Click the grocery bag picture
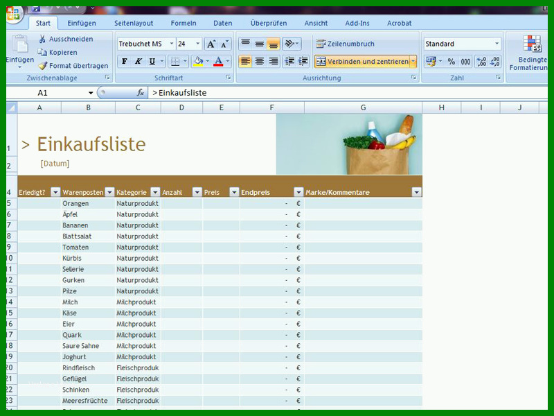Screen dimensions: 554x416 pyautogui.click(x=349, y=144)
